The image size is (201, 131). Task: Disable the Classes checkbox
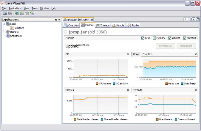(170, 38)
